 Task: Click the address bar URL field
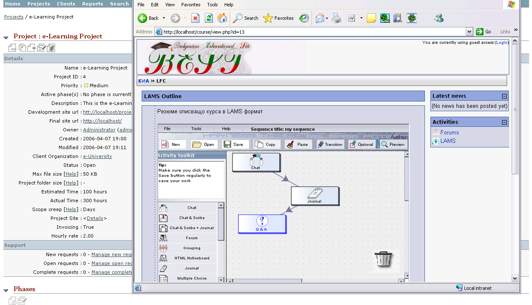pyautogui.click(x=312, y=32)
